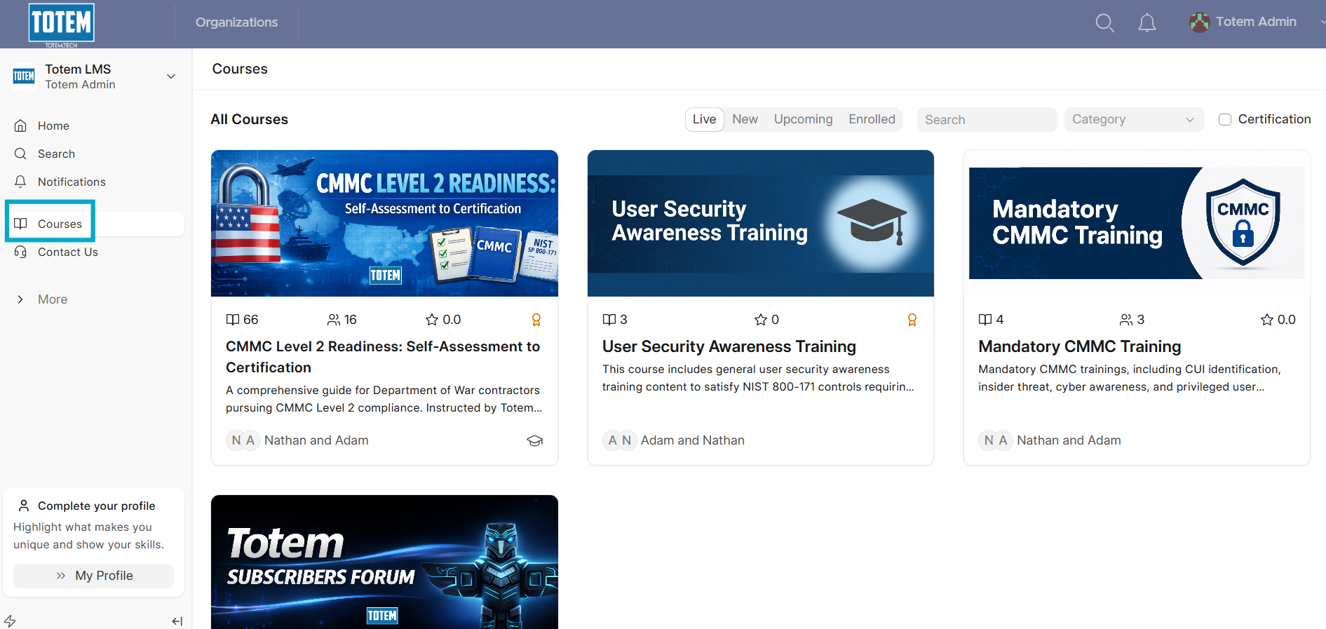Click the Search icon in sidebar

pos(21,154)
